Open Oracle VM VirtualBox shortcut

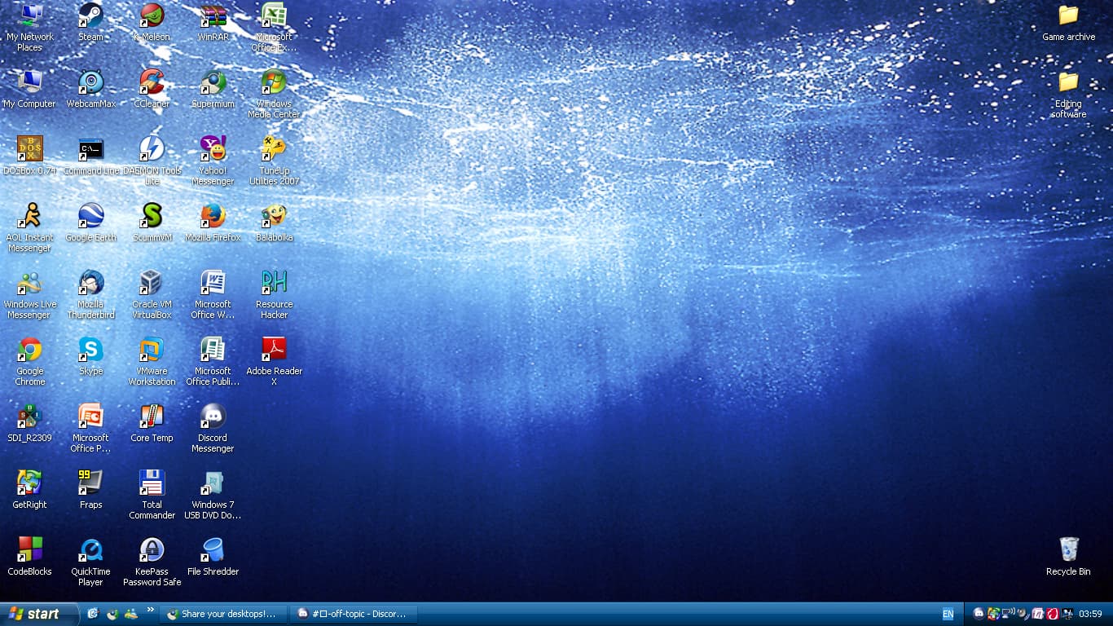tap(152, 282)
